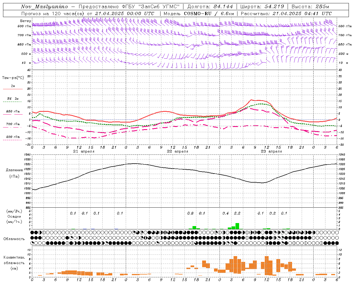Click the 10 м wind level label on left
The image size is (353, 282).
coord(26,63)
